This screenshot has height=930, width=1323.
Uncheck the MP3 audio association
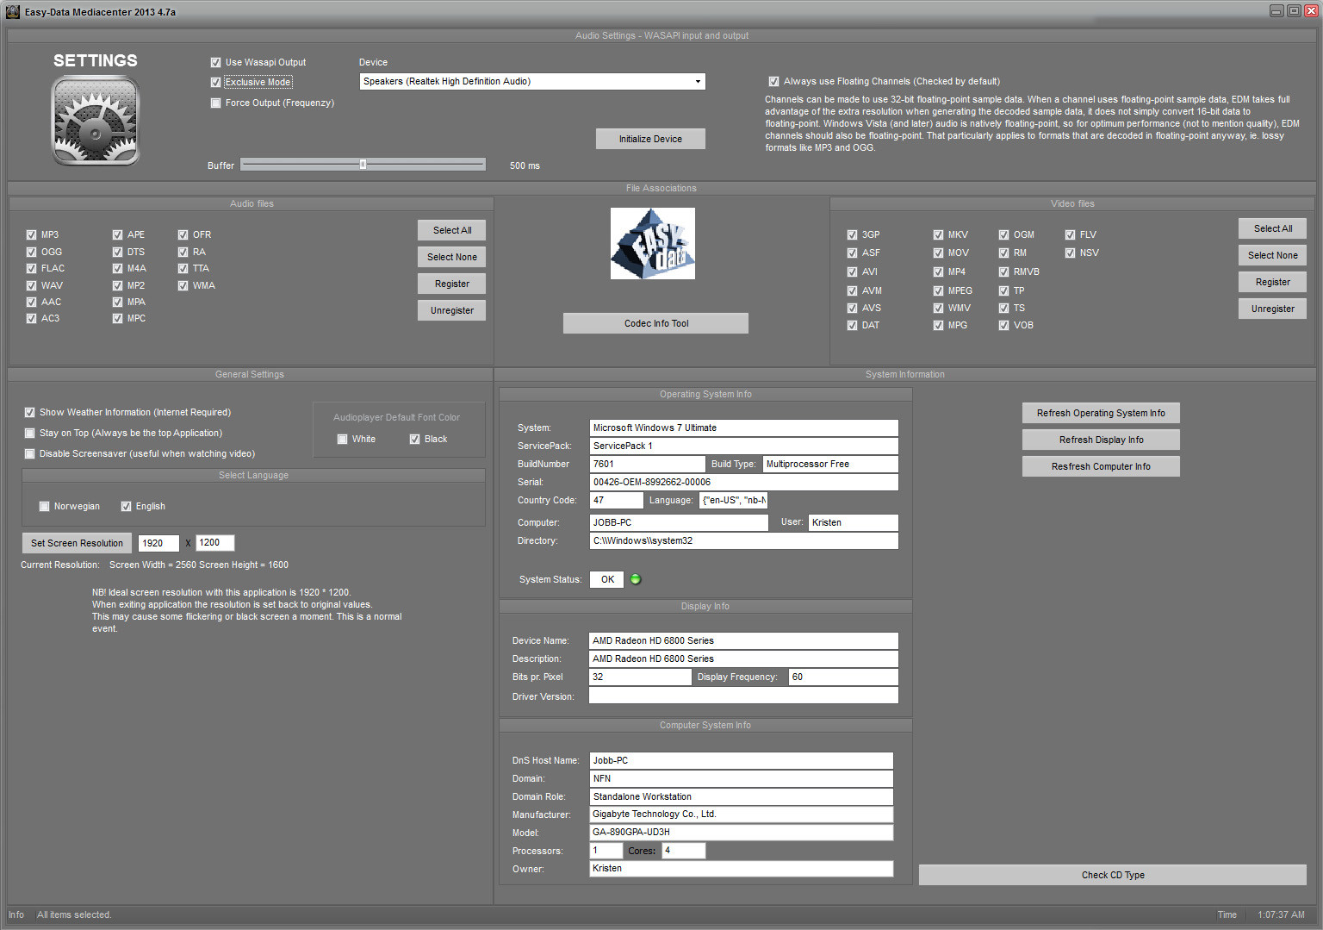31,234
